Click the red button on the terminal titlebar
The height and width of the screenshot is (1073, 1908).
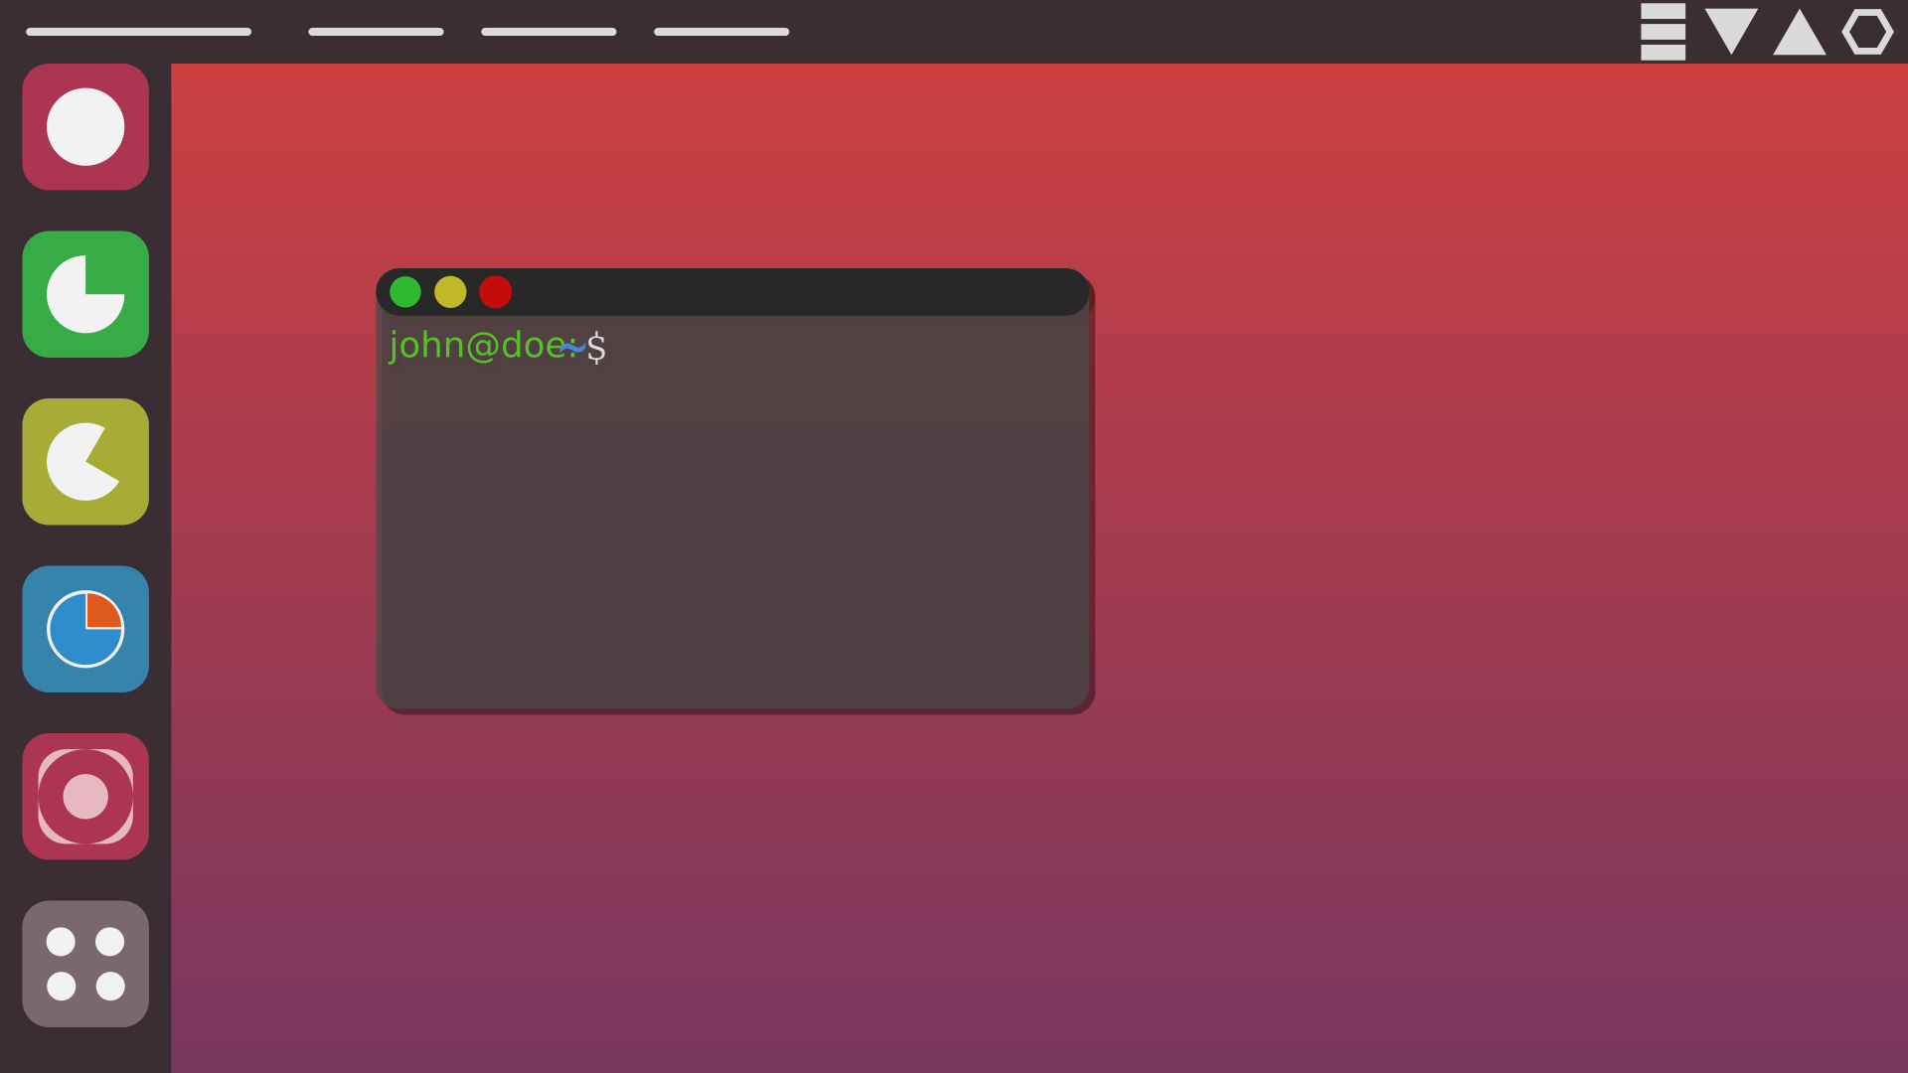click(x=495, y=291)
